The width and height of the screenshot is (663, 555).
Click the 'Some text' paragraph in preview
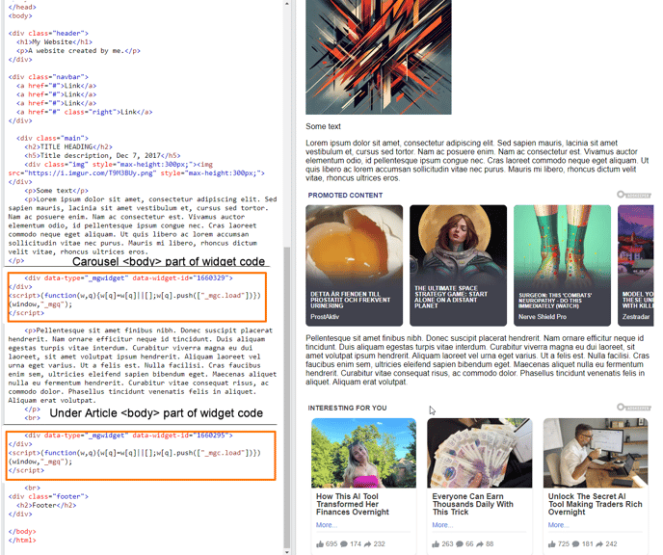point(323,126)
